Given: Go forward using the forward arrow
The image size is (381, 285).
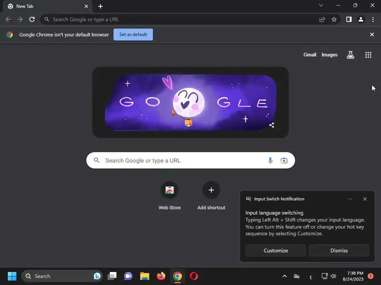Looking at the screenshot, I should (x=20, y=19).
